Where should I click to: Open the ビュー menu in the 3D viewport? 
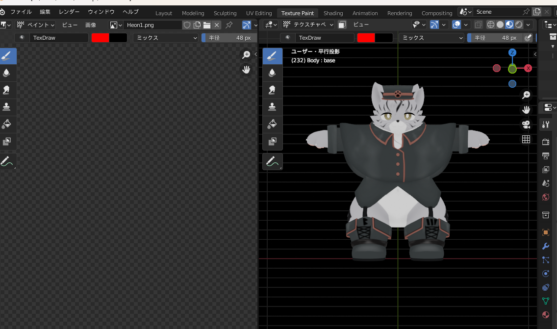point(361,25)
